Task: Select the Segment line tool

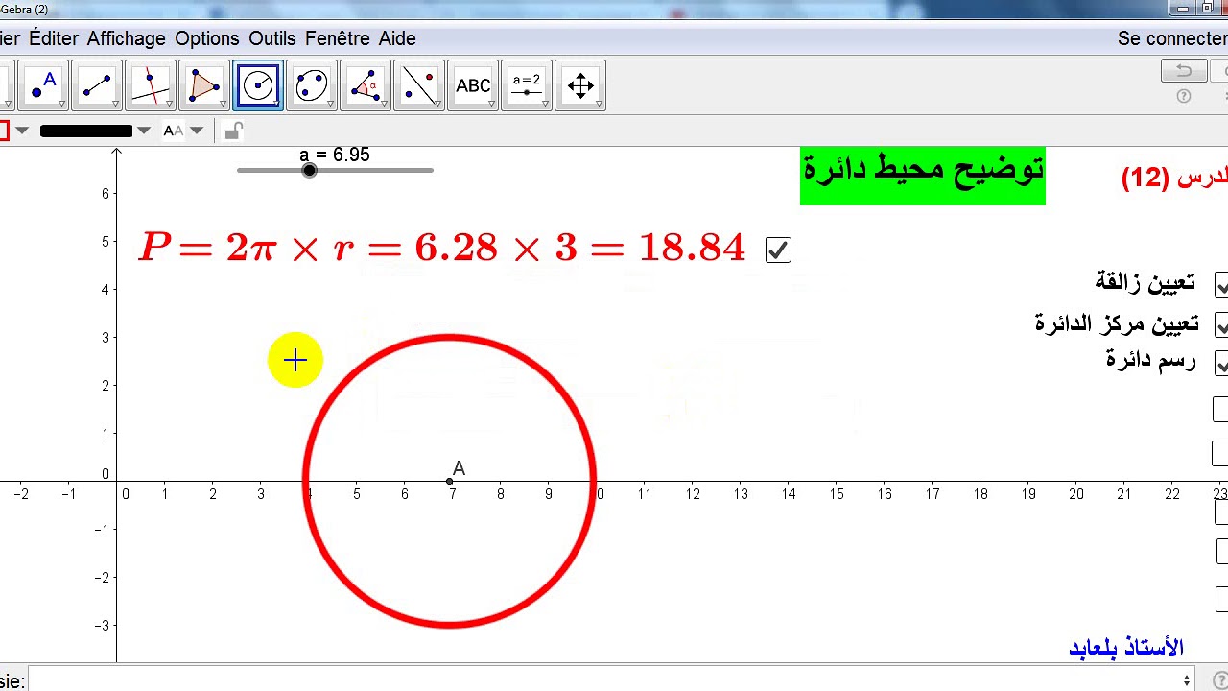Action: pos(97,85)
